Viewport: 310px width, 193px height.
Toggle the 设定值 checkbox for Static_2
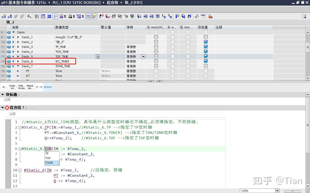(x=205, y=42)
